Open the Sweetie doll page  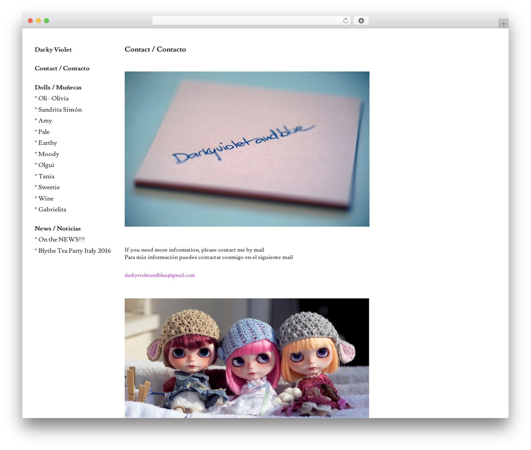pos(47,187)
